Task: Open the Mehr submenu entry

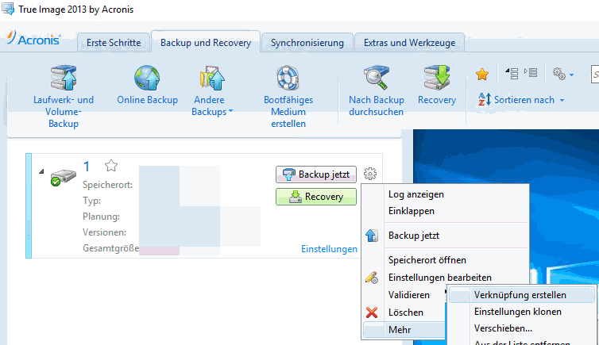Action: (405, 330)
